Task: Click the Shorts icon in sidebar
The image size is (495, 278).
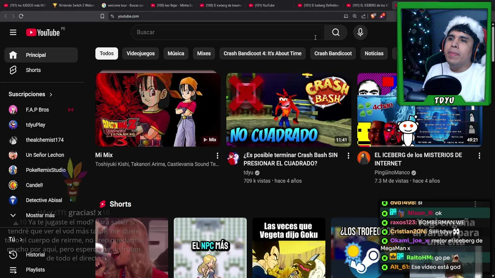Action: pos(13,70)
